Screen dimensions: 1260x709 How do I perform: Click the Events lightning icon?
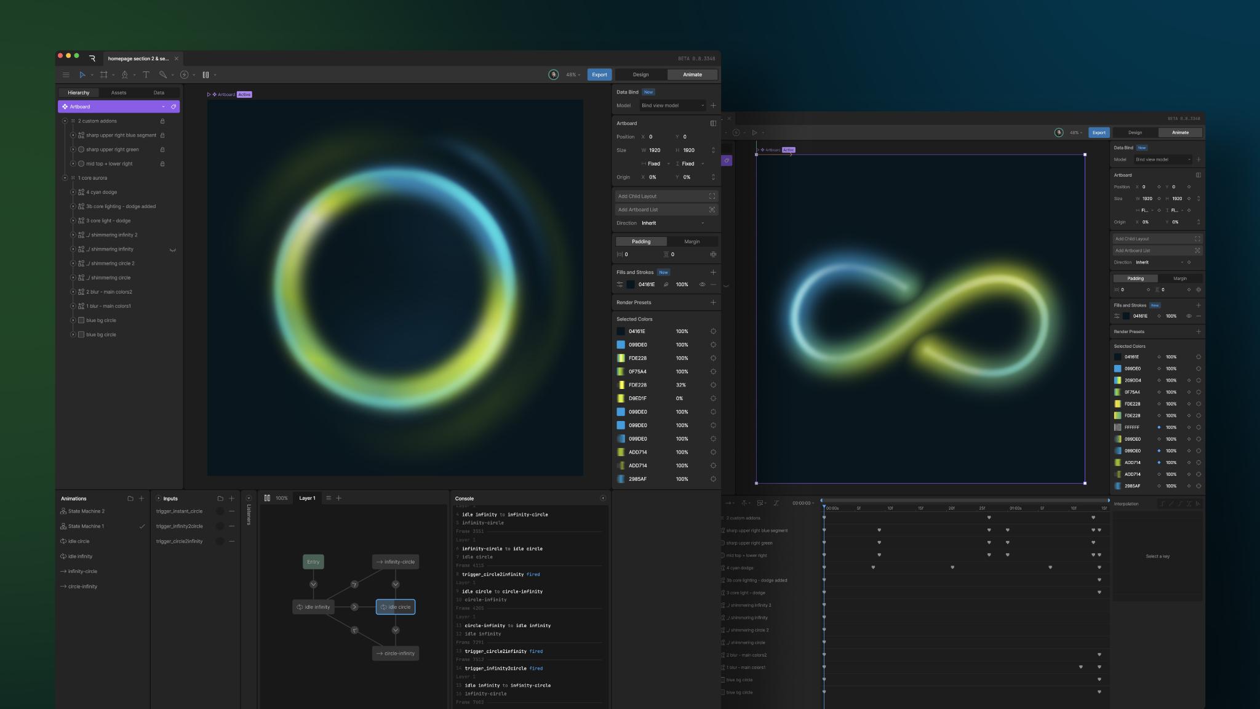click(184, 74)
